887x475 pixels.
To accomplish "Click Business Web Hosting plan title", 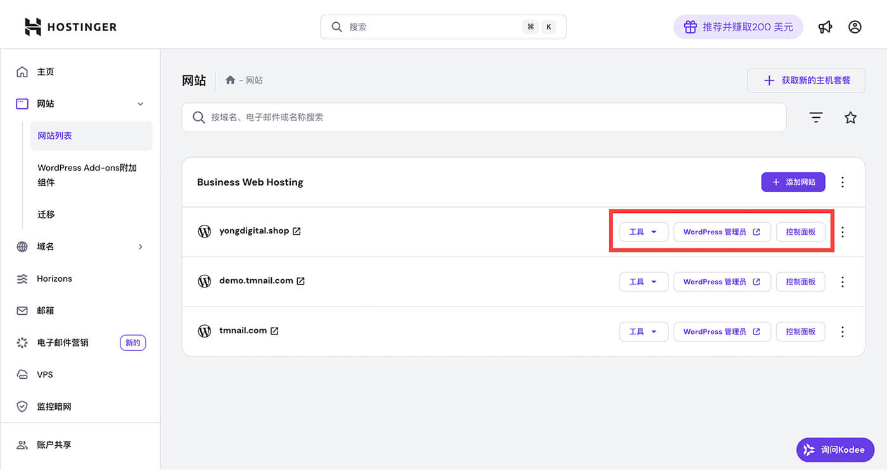I will click(250, 182).
